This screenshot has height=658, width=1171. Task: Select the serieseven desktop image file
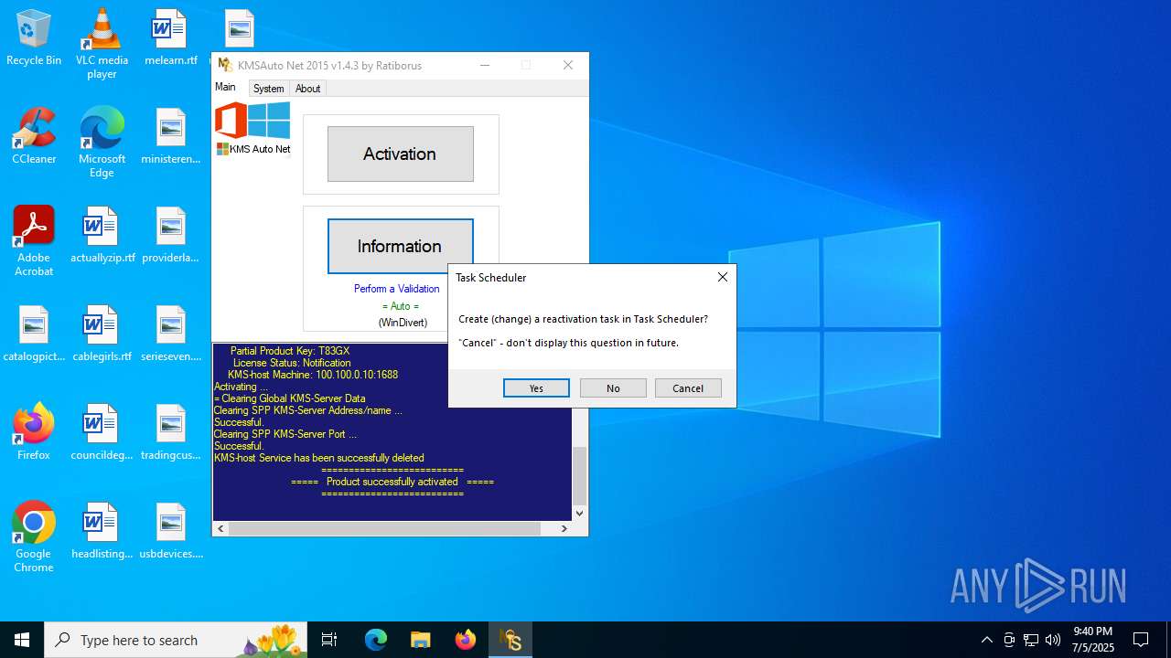(170, 334)
